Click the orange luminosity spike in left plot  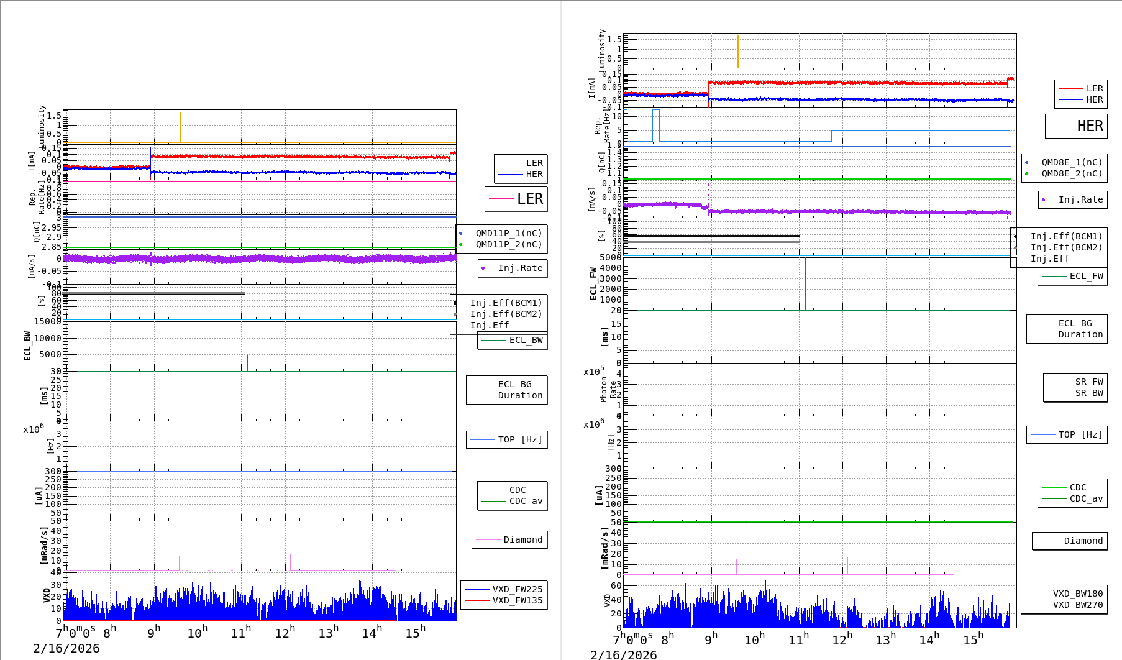180,127
